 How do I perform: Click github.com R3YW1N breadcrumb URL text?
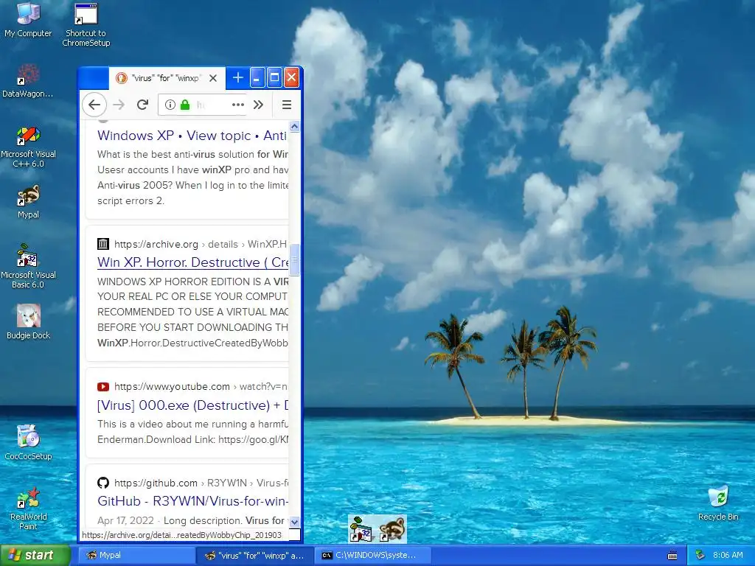click(201, 483)
